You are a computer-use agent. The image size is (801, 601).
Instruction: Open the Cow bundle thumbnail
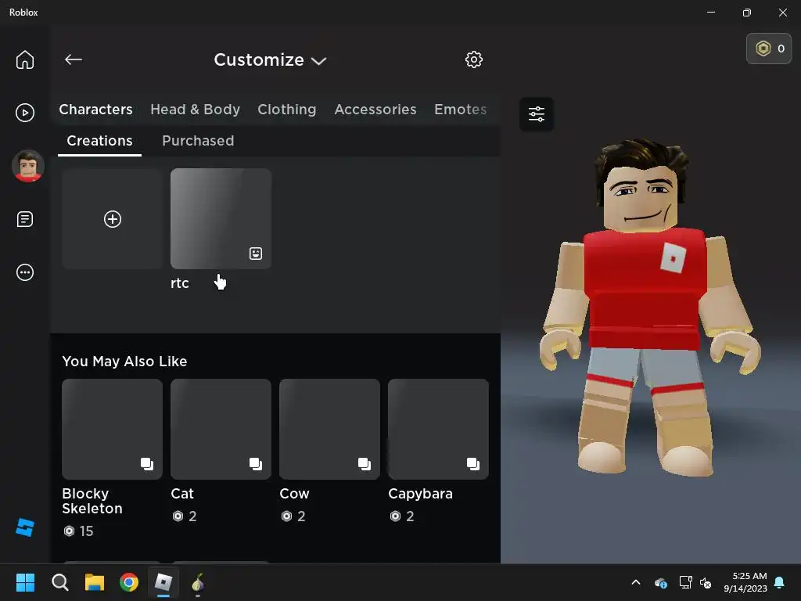329,430
